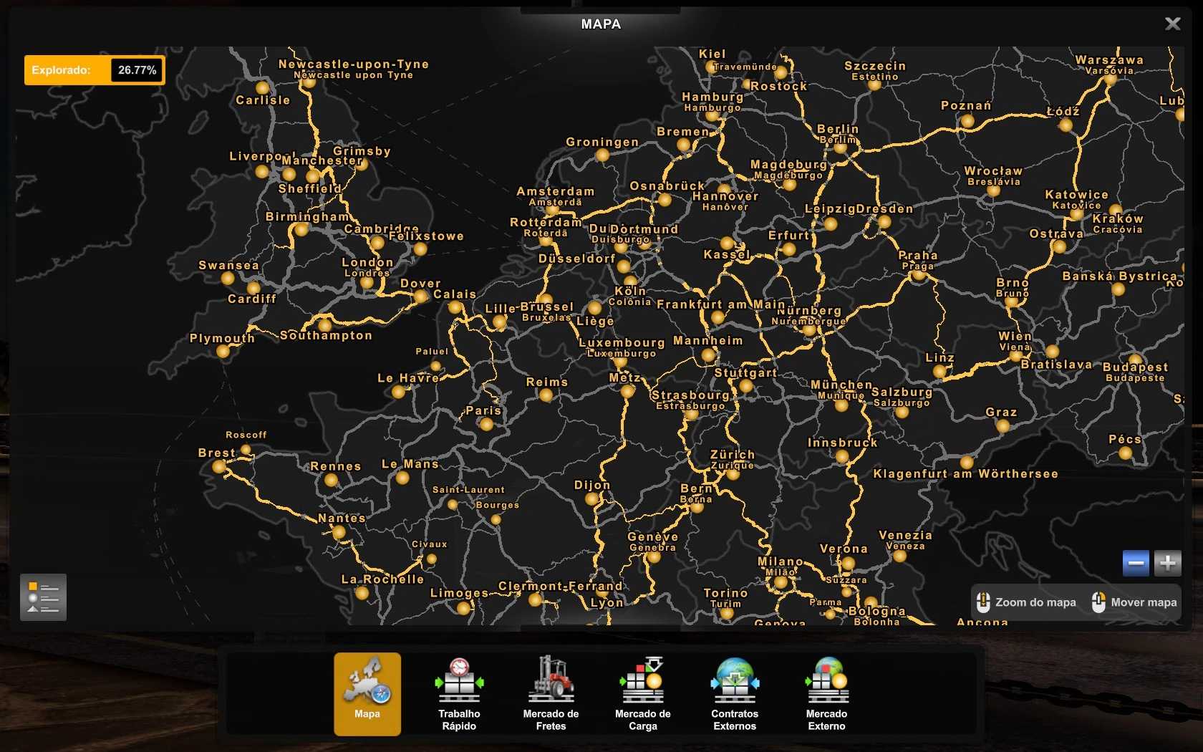Click the Zoom do mapa hint

click(x=1026, y=602)
